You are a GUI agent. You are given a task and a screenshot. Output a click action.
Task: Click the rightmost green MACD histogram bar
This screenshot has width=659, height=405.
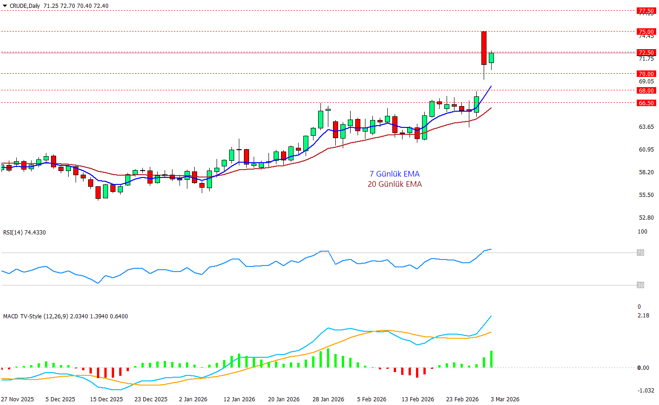point(491,359)
